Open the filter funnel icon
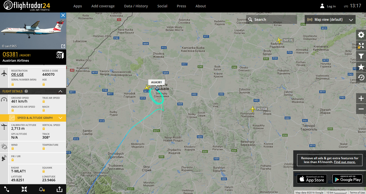Screen dimensions: 366x194 pos(361,56)
